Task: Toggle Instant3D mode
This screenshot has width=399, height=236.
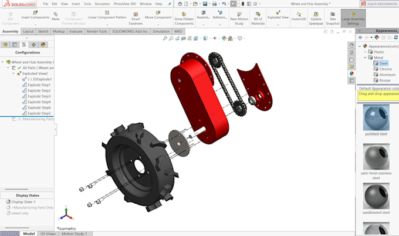Action: point(299,16)
